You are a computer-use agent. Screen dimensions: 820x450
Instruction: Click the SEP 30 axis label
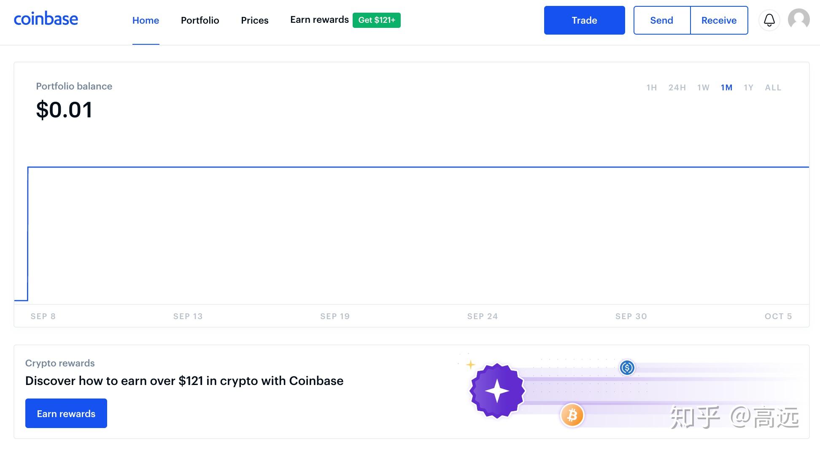pos(631,316)
